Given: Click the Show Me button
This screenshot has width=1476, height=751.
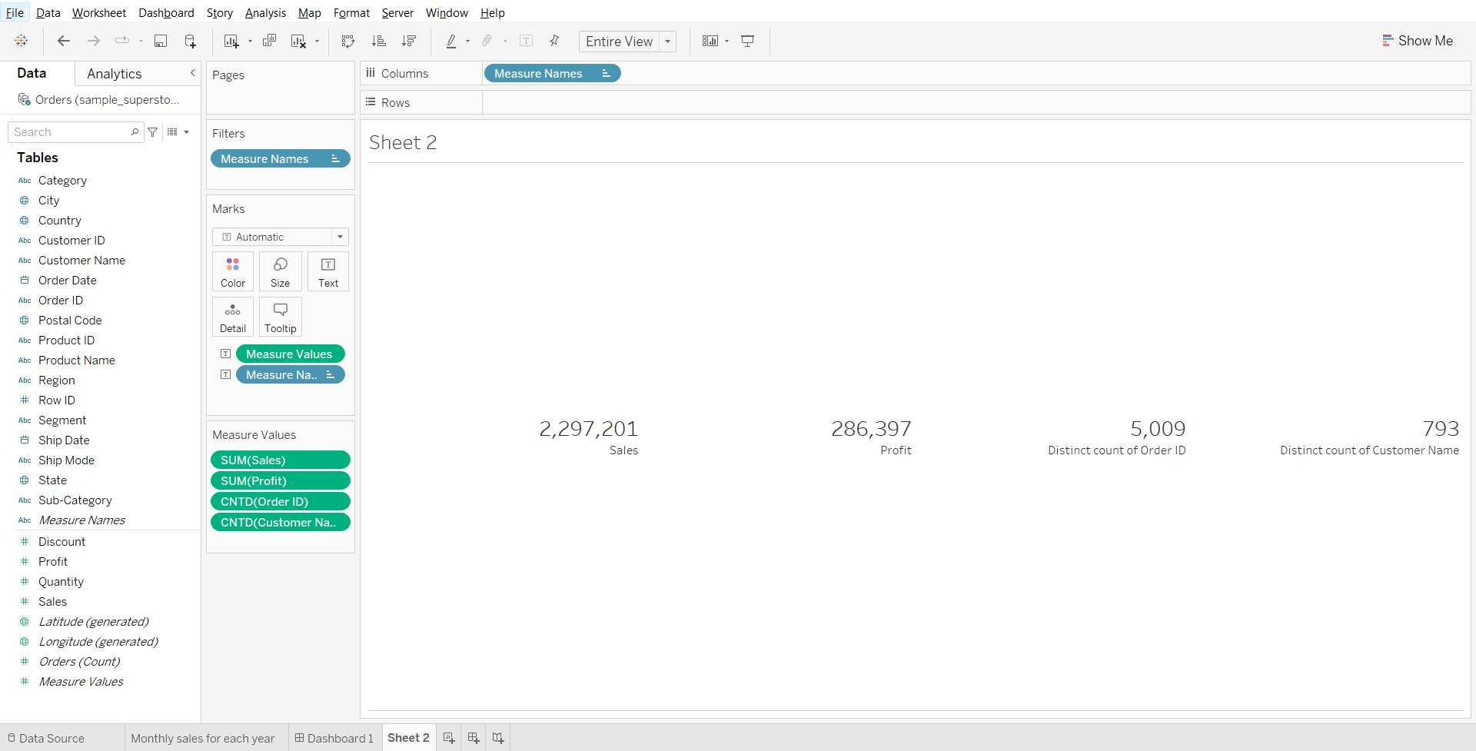Looking at the screenshot, I should point(1417,41).
